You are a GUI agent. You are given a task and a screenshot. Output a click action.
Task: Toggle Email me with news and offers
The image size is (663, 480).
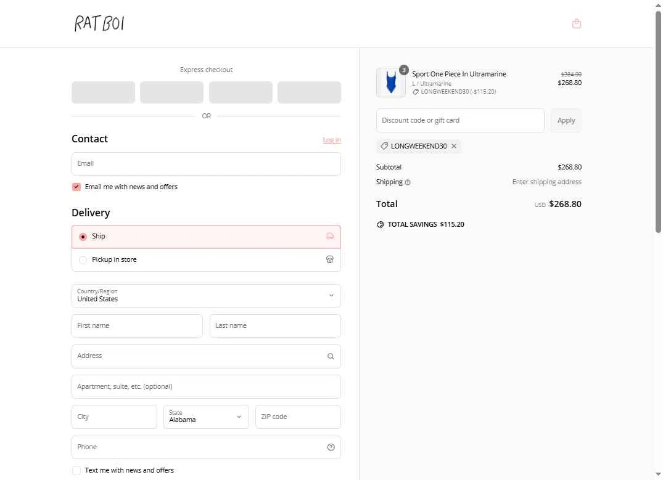pyautogui.click(x=76, y=187)
